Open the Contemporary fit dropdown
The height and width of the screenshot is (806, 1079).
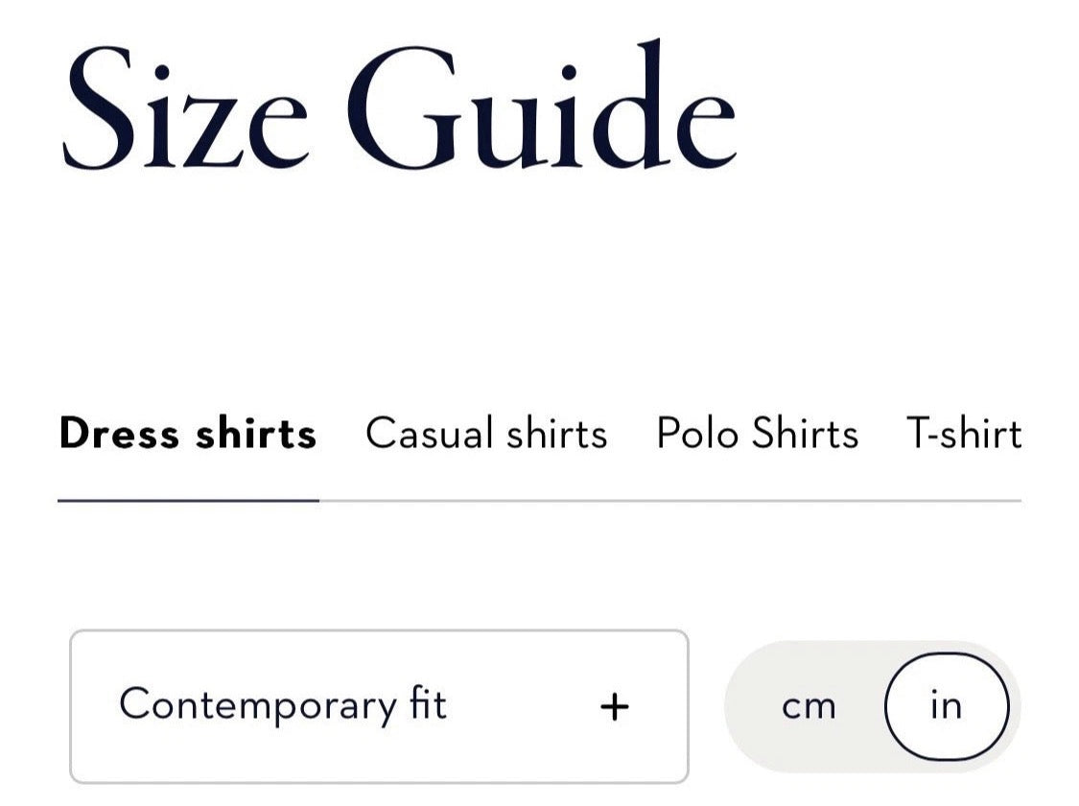tap(379, 707)
